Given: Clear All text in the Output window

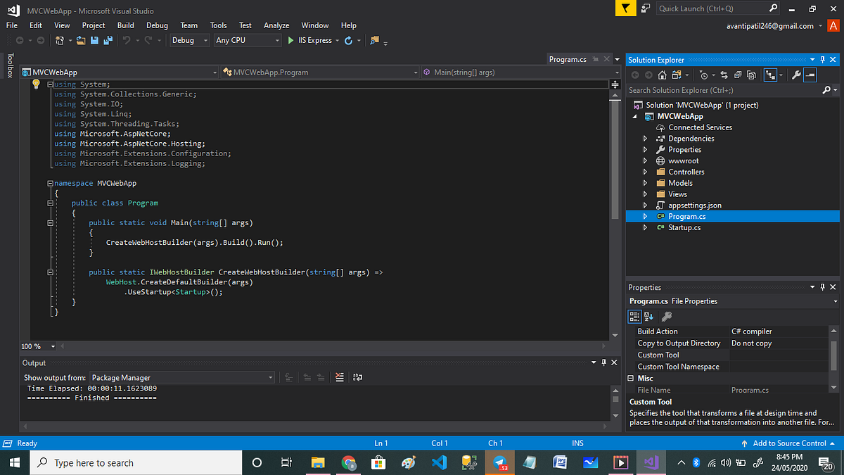Looking at the screenshot, I should [x=340, y=377].
